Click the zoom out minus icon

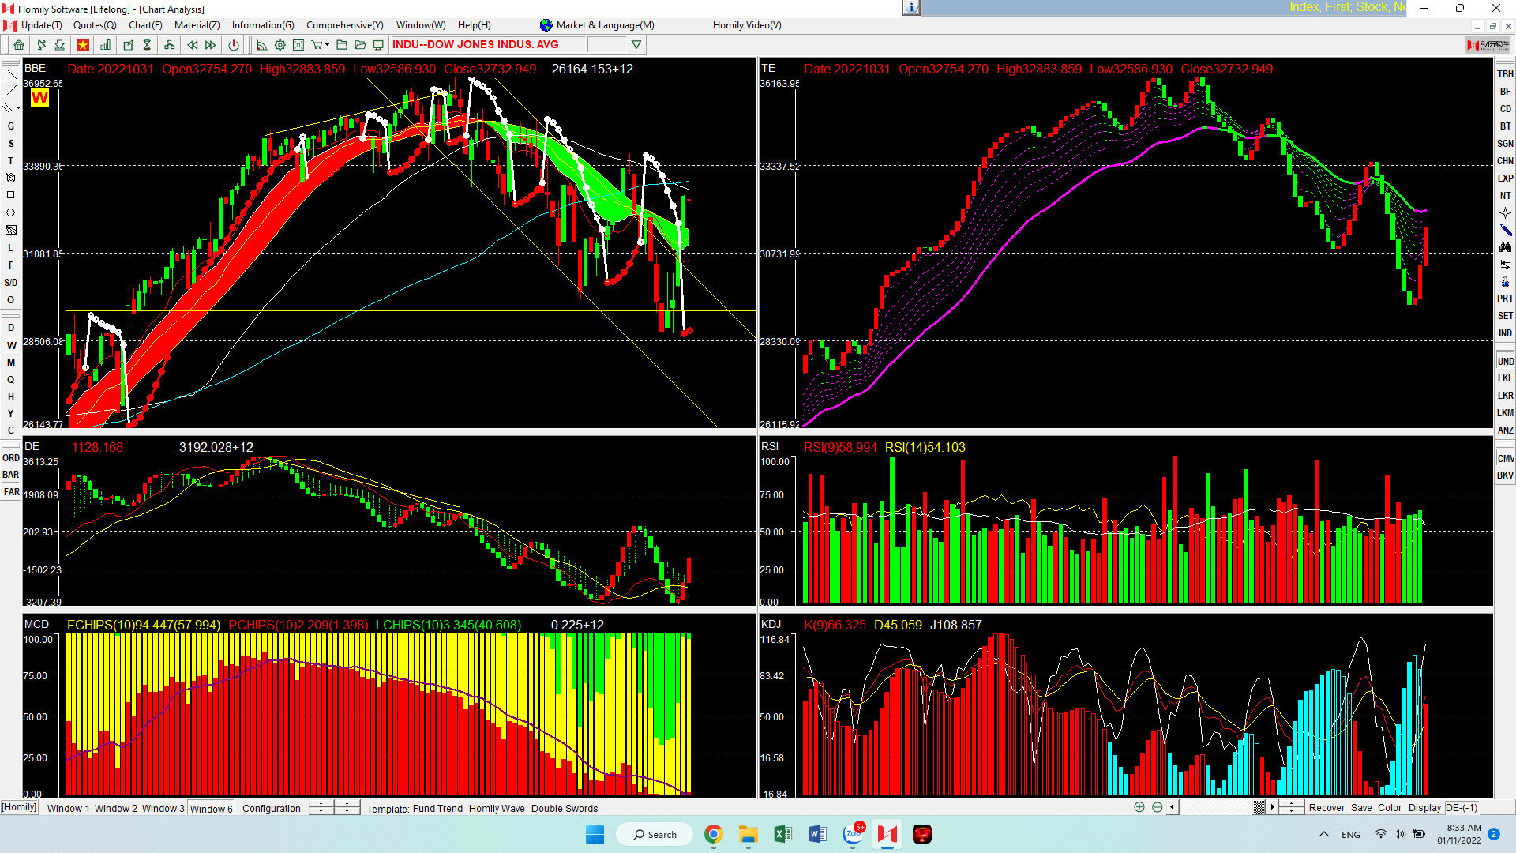[1157, 807]
